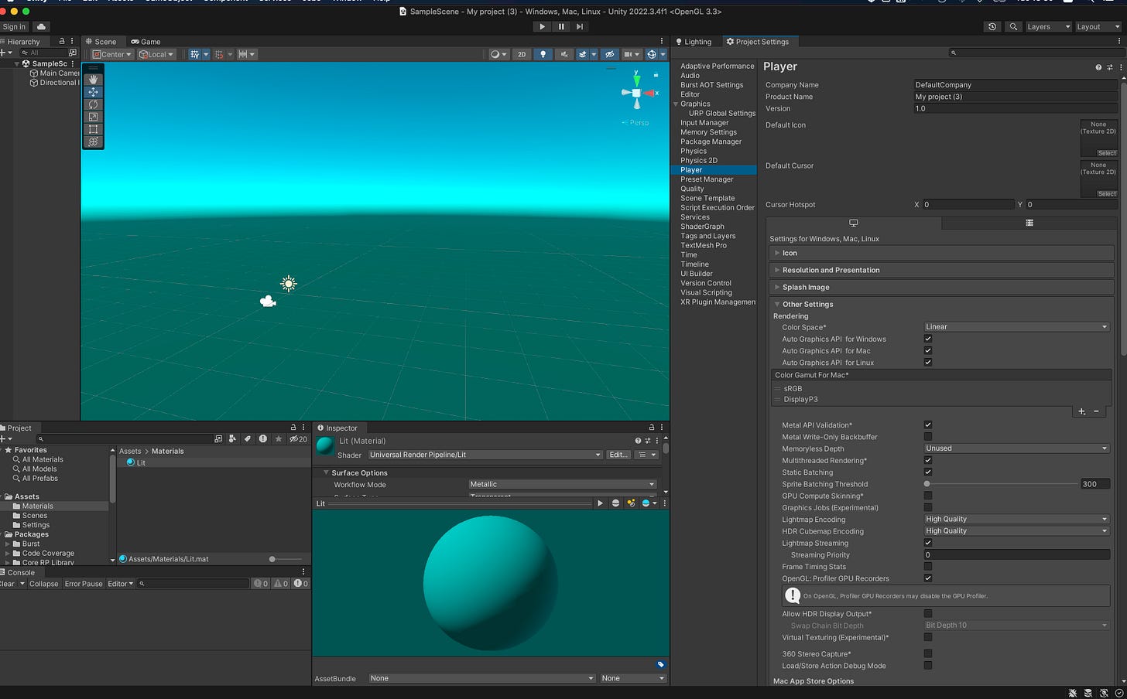Click Console Error Pause button
Viewport: 1127px width, 699px height.
click(84, 584)
